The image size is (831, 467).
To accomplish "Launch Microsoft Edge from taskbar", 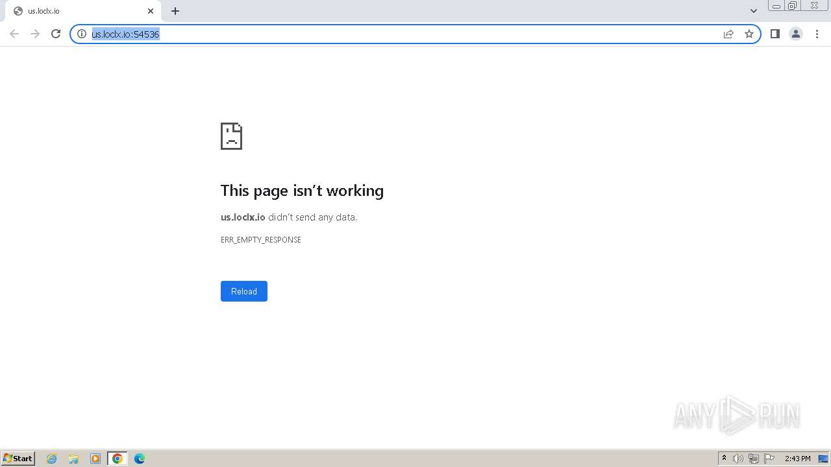I will pos(140,459).
